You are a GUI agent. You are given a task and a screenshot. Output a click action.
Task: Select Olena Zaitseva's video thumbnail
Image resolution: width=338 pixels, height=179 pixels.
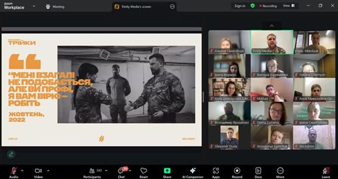[272, 114]
